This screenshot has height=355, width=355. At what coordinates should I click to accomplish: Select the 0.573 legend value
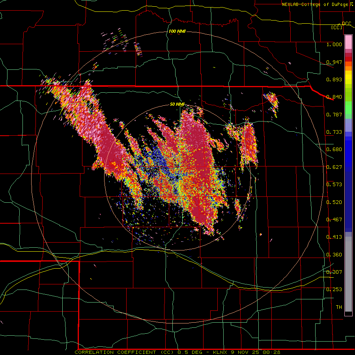(334, 185)
